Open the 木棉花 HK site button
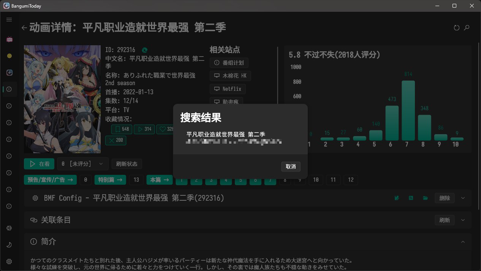This screenshot has width=481, height=271. tap(230, 76)
